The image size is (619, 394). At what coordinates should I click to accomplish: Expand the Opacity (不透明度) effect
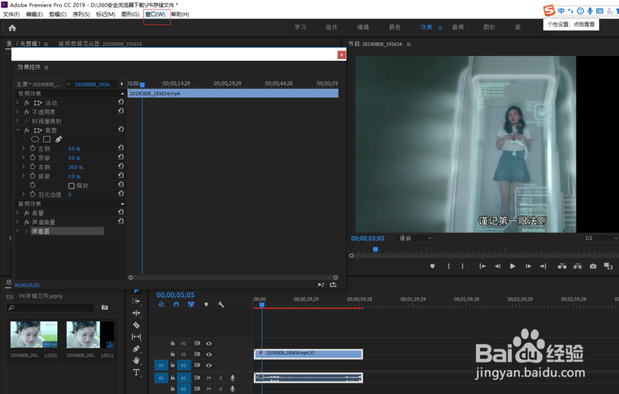coord(17,112)
